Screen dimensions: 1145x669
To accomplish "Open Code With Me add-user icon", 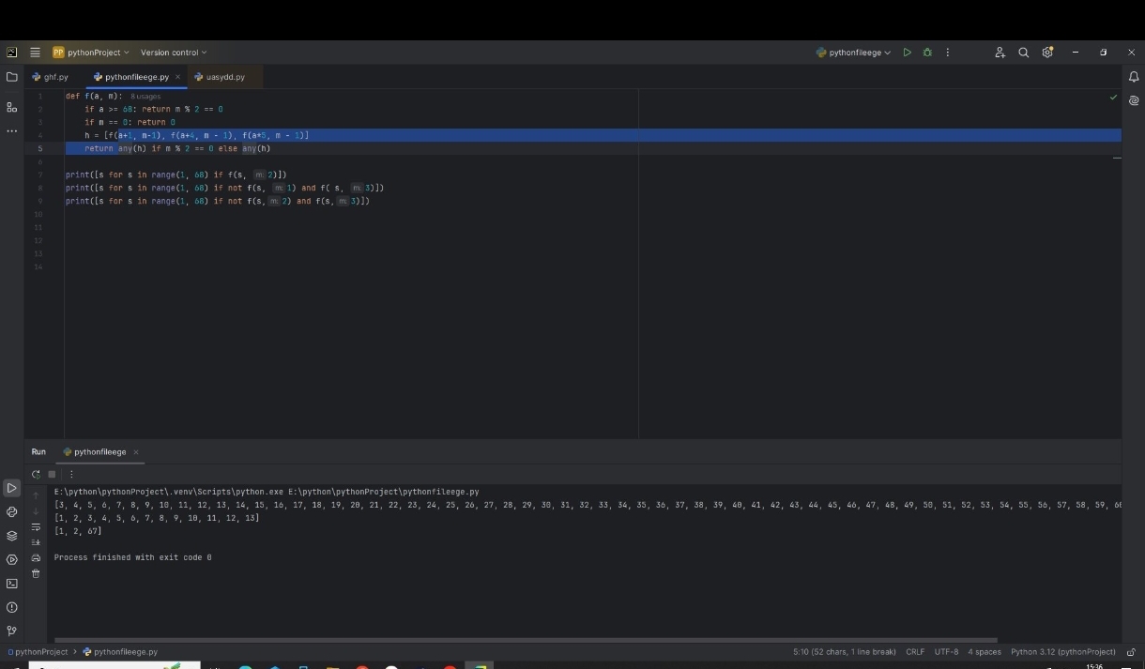I will (x=1000, y=53).
